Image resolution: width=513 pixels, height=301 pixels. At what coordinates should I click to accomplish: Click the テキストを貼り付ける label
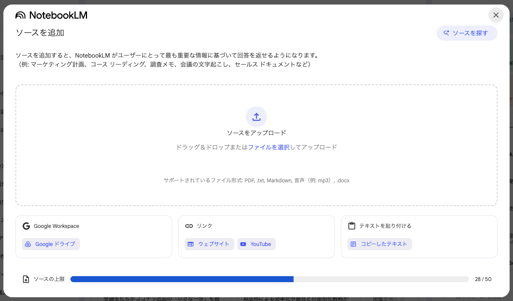point(385,226)
